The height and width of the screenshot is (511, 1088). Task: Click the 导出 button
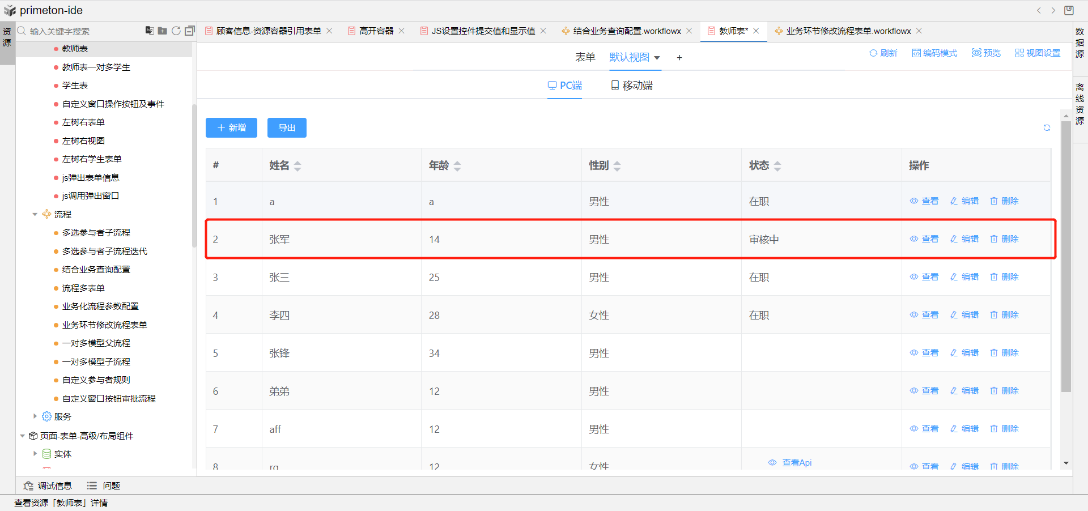(287, 128)
